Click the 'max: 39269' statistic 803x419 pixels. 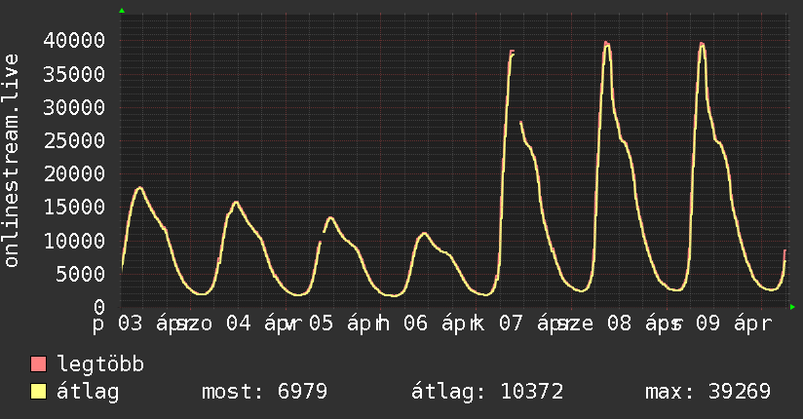tap(707, 392)
